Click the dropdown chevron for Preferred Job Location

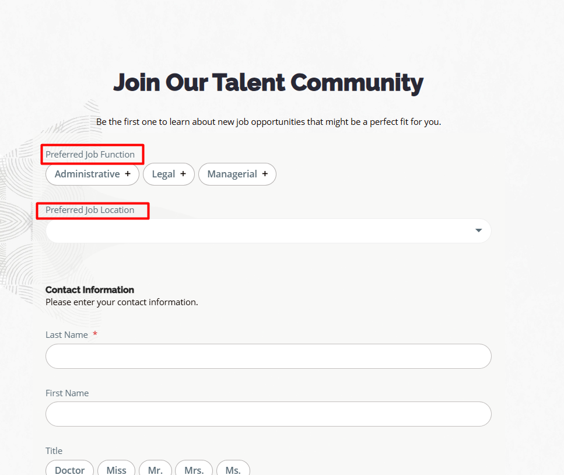478,230
